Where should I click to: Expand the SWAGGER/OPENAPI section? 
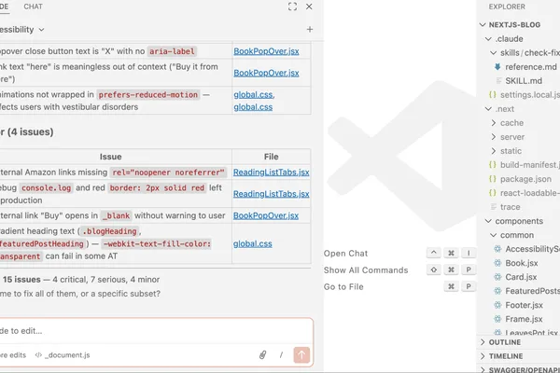tap(518, 369)
